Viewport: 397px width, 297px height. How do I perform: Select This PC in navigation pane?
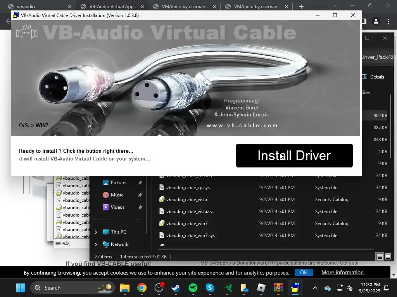[118, 232]
